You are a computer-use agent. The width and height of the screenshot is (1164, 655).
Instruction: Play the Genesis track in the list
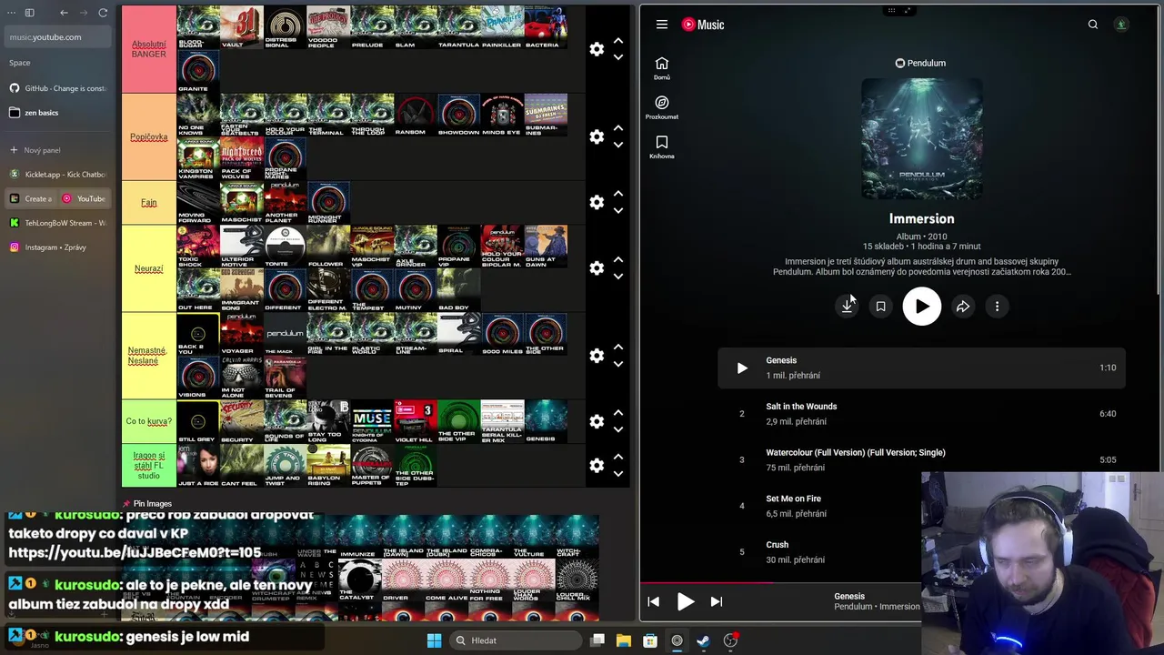(742, 368)
